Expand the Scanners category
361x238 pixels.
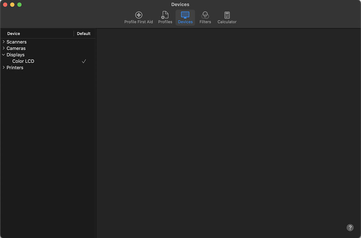click(3, 42)
